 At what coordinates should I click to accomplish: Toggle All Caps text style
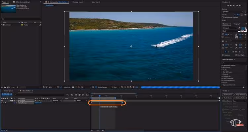233,52
